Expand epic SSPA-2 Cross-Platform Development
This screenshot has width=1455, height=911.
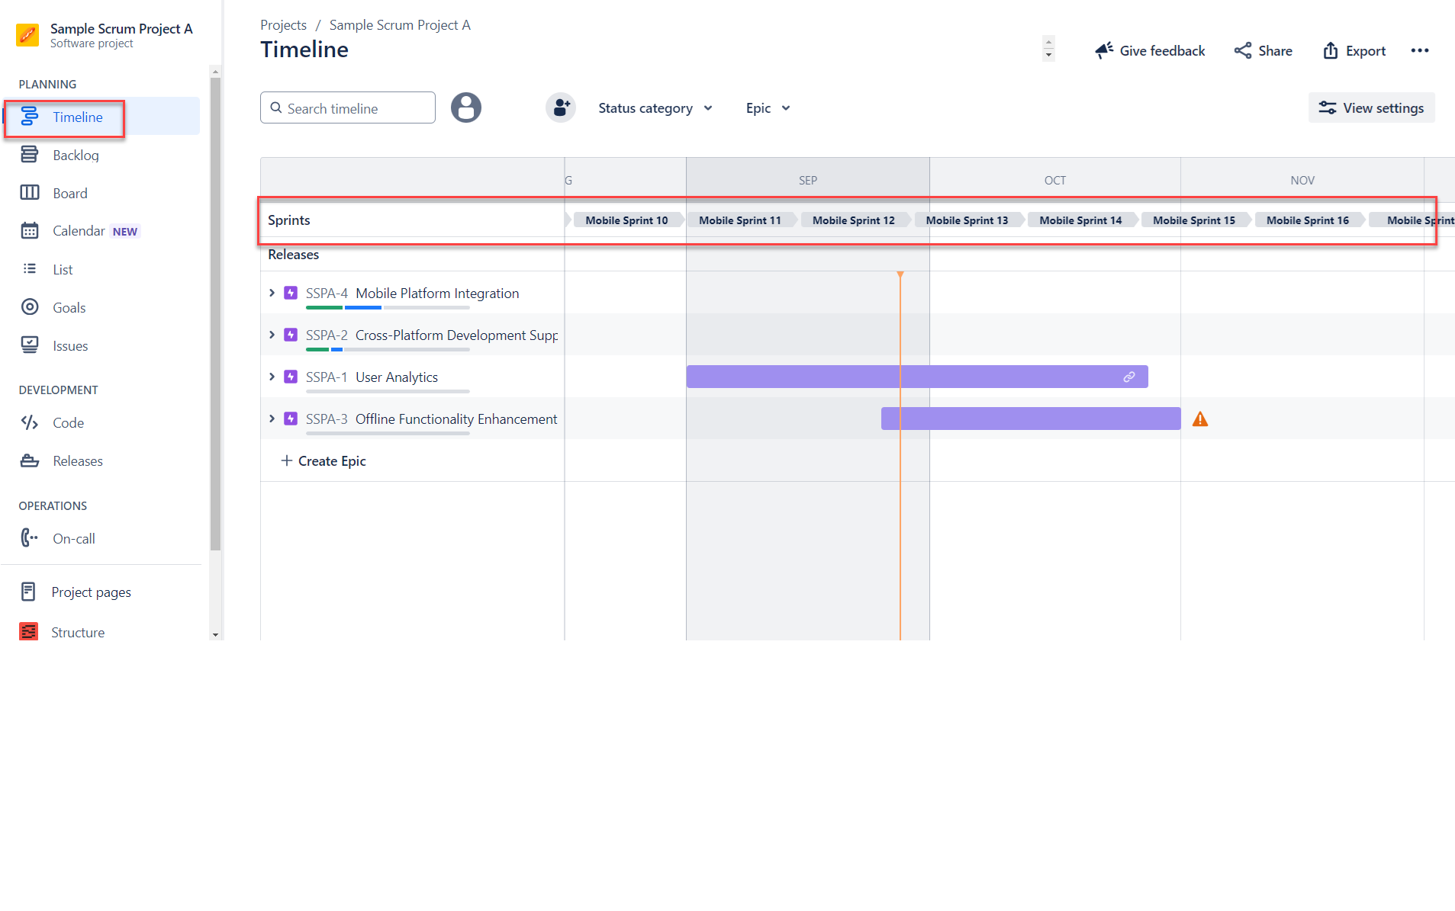coord(272,335)
